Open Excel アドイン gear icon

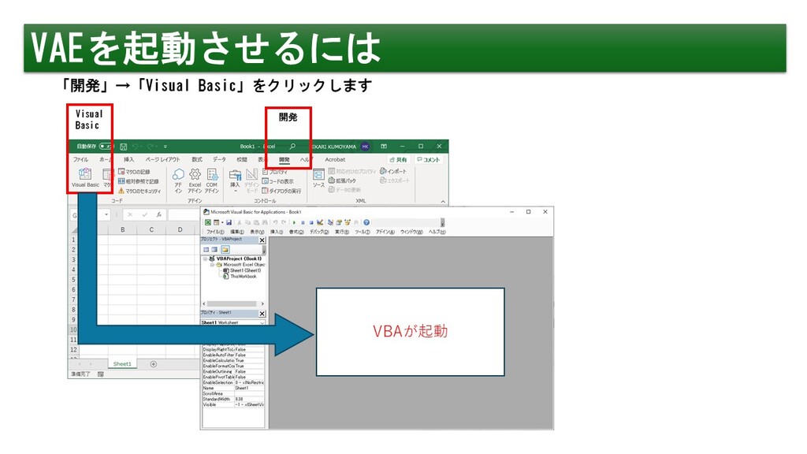(x=195, y=180)
